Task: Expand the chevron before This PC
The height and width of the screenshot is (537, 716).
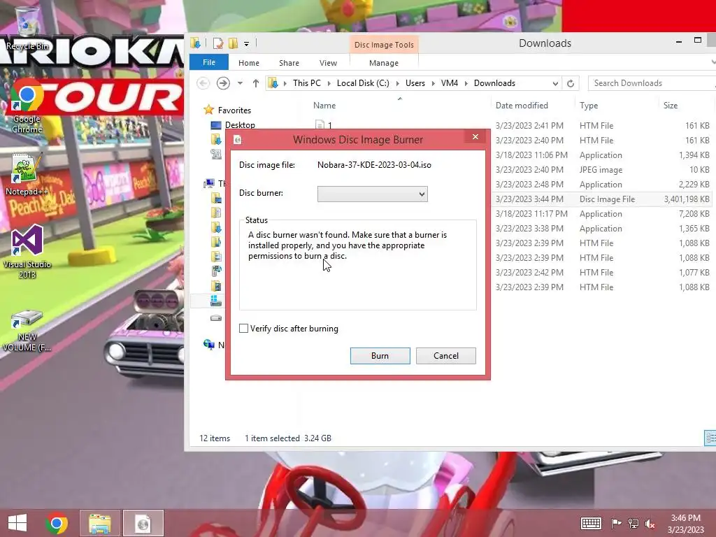Action: click(x=285, y=83)
